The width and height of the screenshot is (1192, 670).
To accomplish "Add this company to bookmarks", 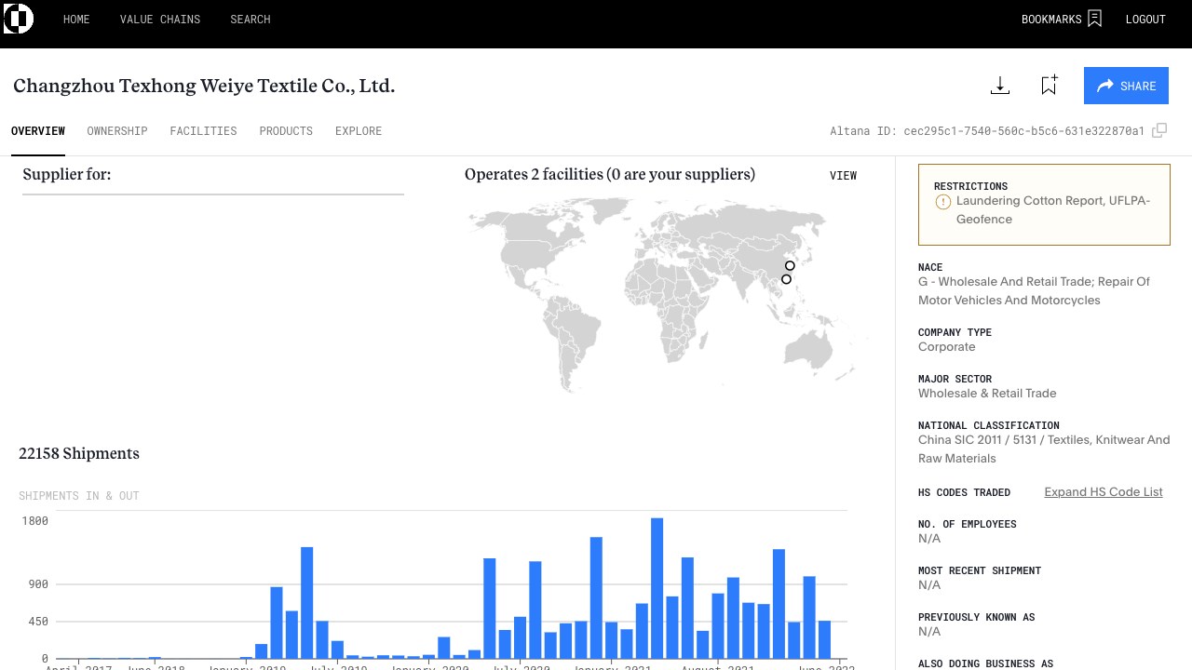I will coord(1049,86).
